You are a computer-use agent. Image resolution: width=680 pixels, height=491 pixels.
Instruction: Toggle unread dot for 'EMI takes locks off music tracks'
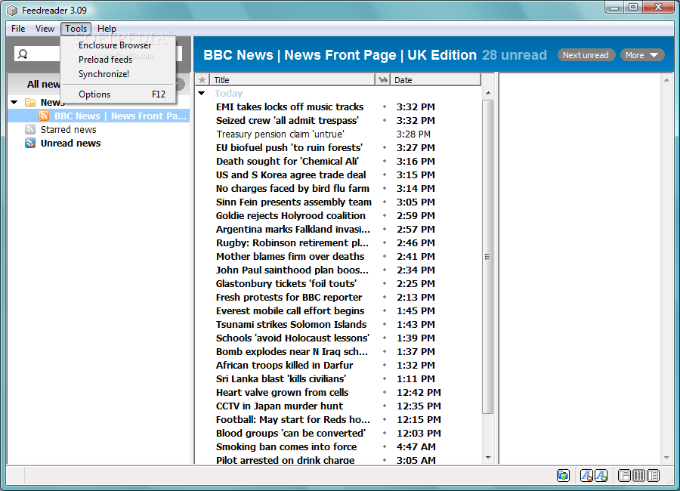(x=385, y=107)
